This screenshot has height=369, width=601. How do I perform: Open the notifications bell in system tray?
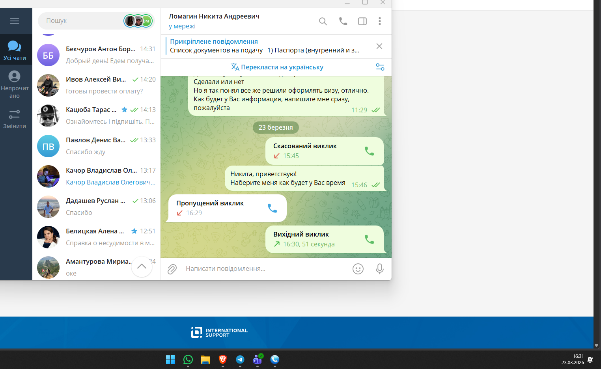click(590, 360)
